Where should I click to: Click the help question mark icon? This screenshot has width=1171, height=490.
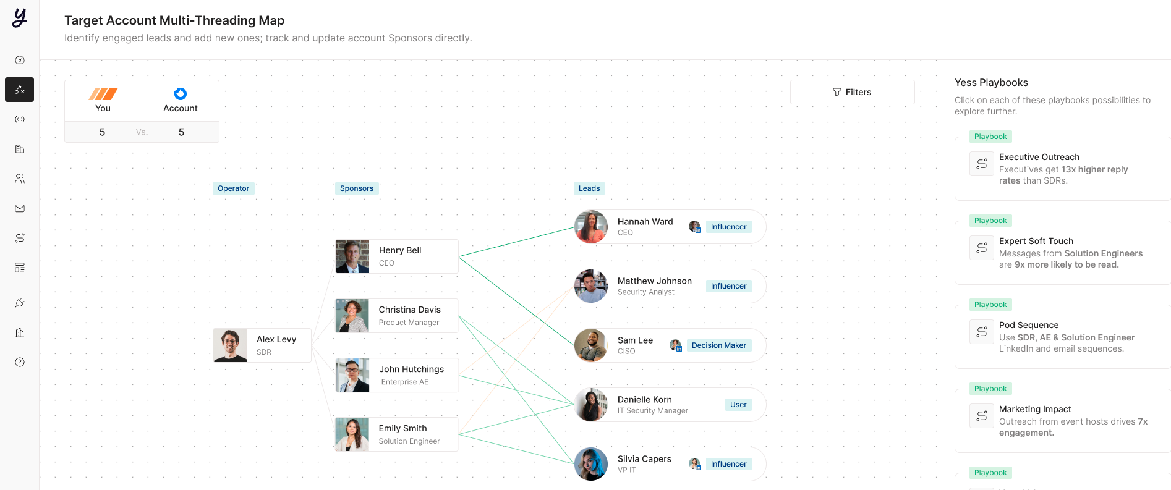(20, 362)
